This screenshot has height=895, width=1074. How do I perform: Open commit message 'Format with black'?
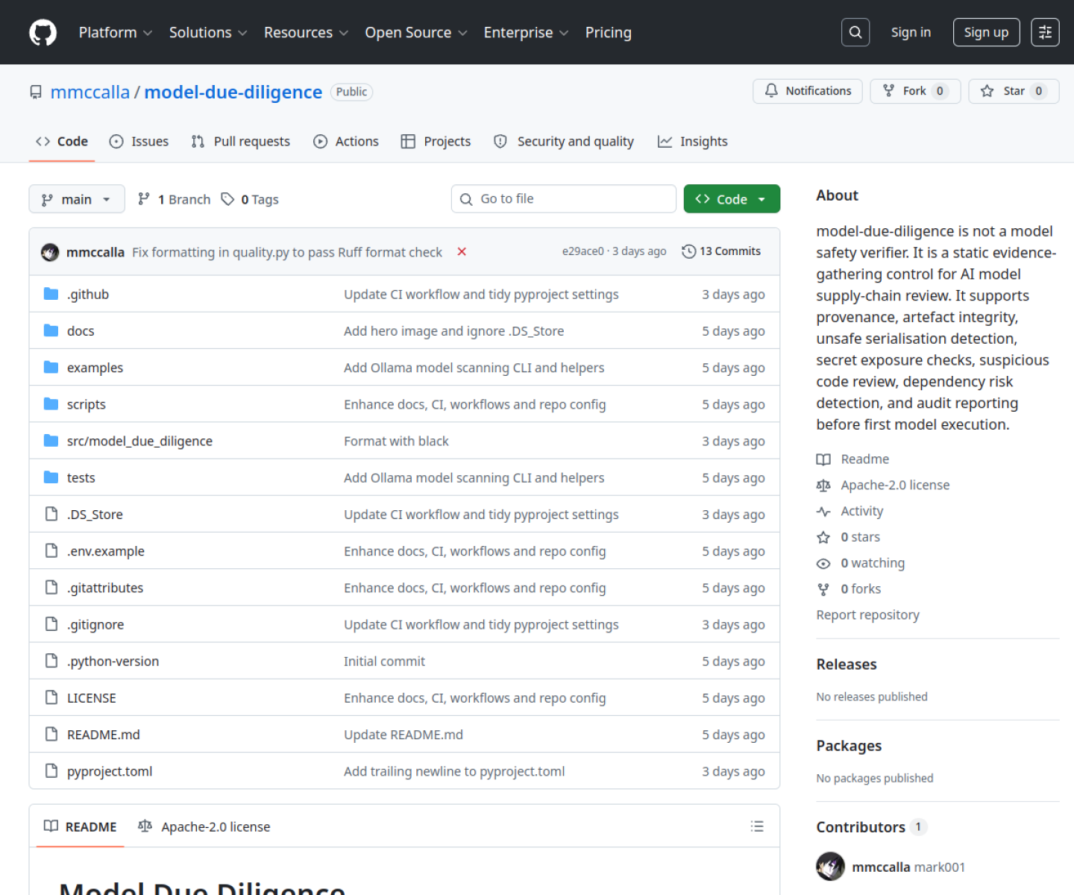click(x=396, y=441)
